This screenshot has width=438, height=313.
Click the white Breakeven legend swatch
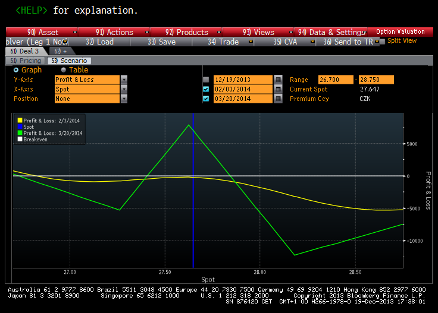click(x=20, y=139)
